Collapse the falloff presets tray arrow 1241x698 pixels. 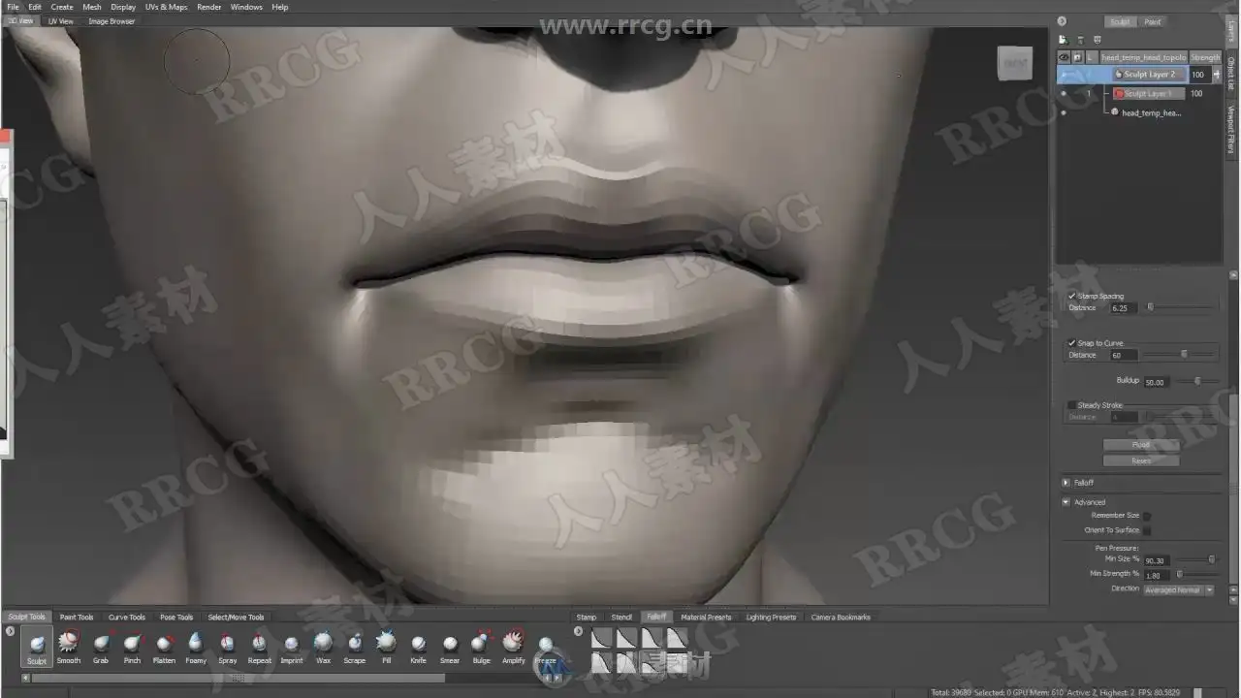(579, 631)
